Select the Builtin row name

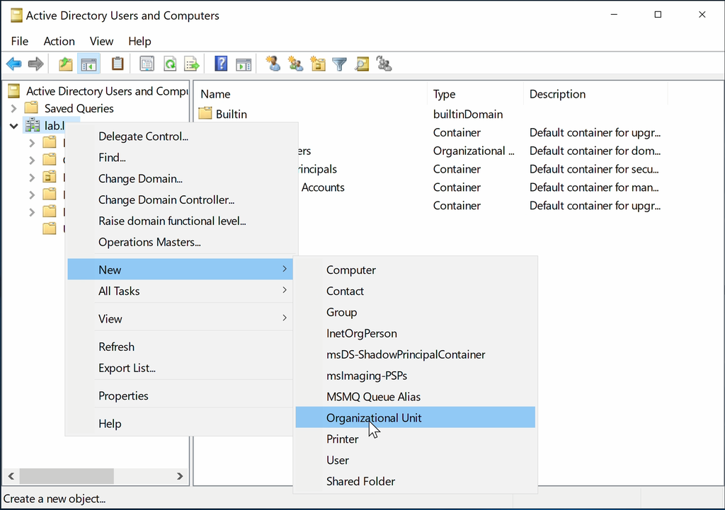coord(232,114)
